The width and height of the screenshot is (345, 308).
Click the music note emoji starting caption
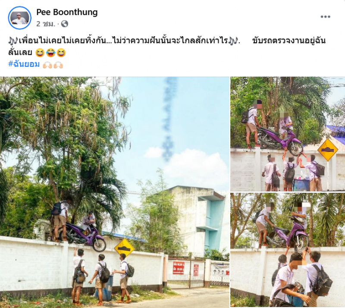tap(13, 41)
